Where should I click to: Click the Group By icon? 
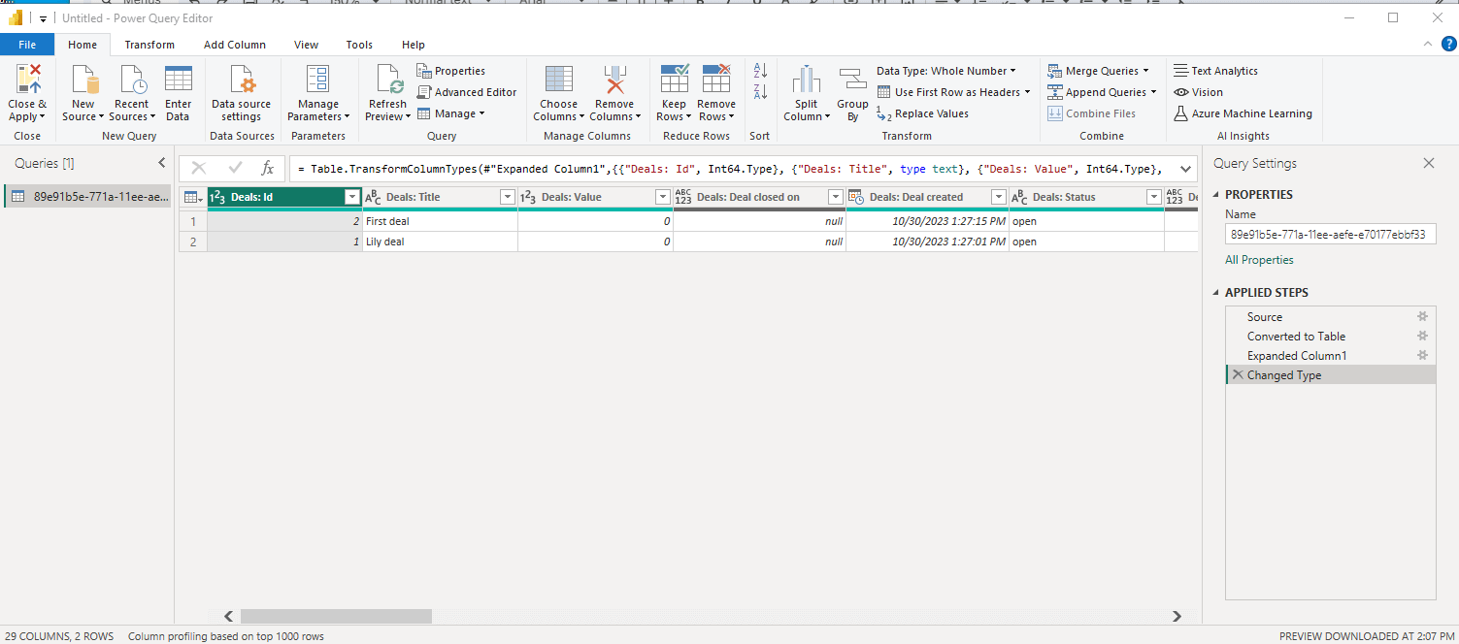[852, 80]
